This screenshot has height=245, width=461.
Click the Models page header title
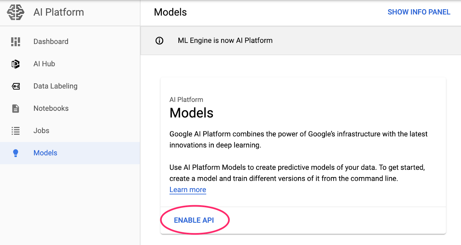tap(170, 12)
